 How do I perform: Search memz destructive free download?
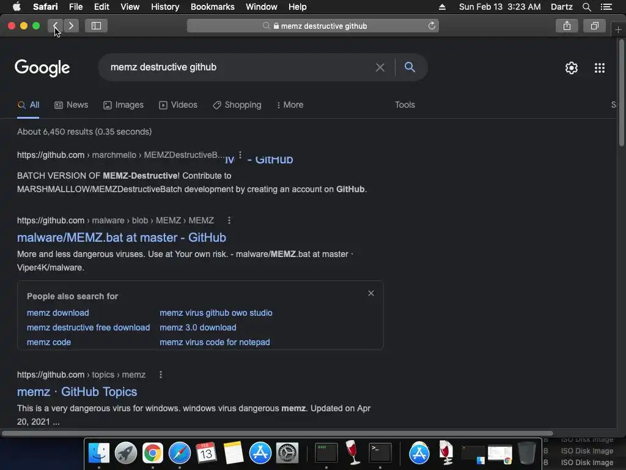click(88, 328)
